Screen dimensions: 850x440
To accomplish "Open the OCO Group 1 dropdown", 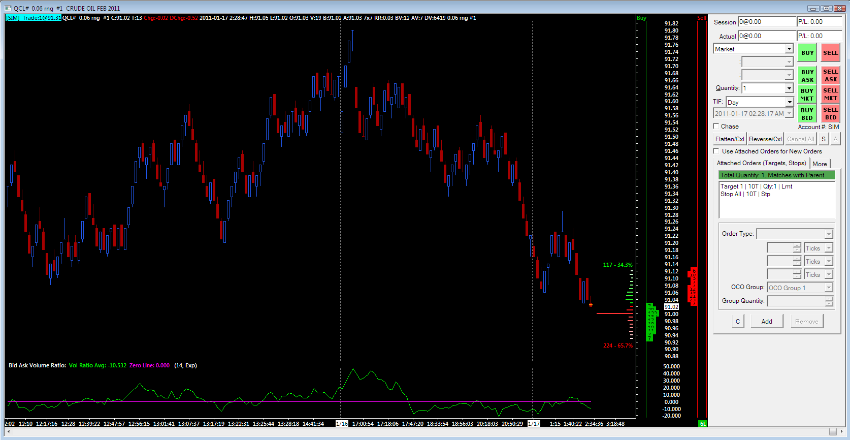I will point(829,288).
